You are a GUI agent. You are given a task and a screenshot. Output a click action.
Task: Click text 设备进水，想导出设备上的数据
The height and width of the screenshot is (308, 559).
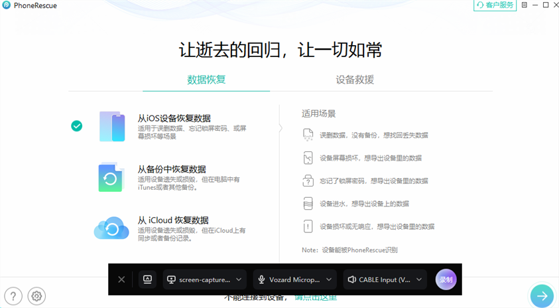pyautogui.click(x=364, y=204)
